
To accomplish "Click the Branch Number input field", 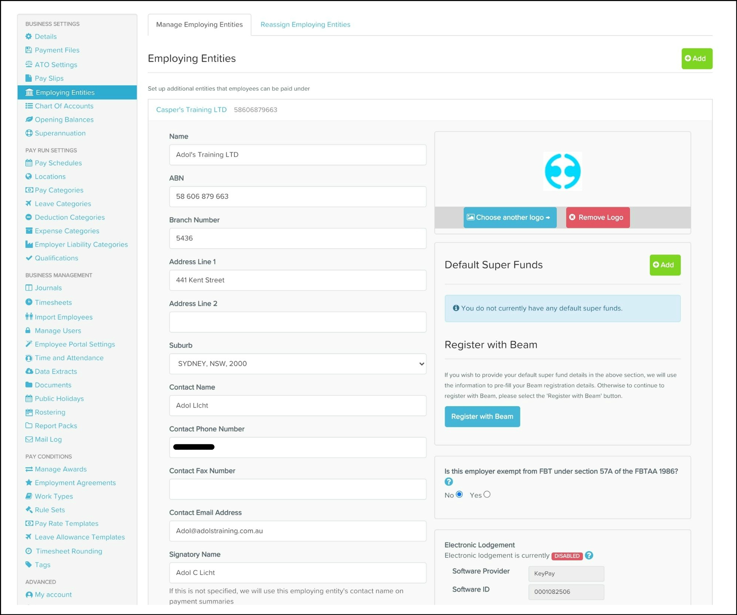I will [x=297, y=238].
